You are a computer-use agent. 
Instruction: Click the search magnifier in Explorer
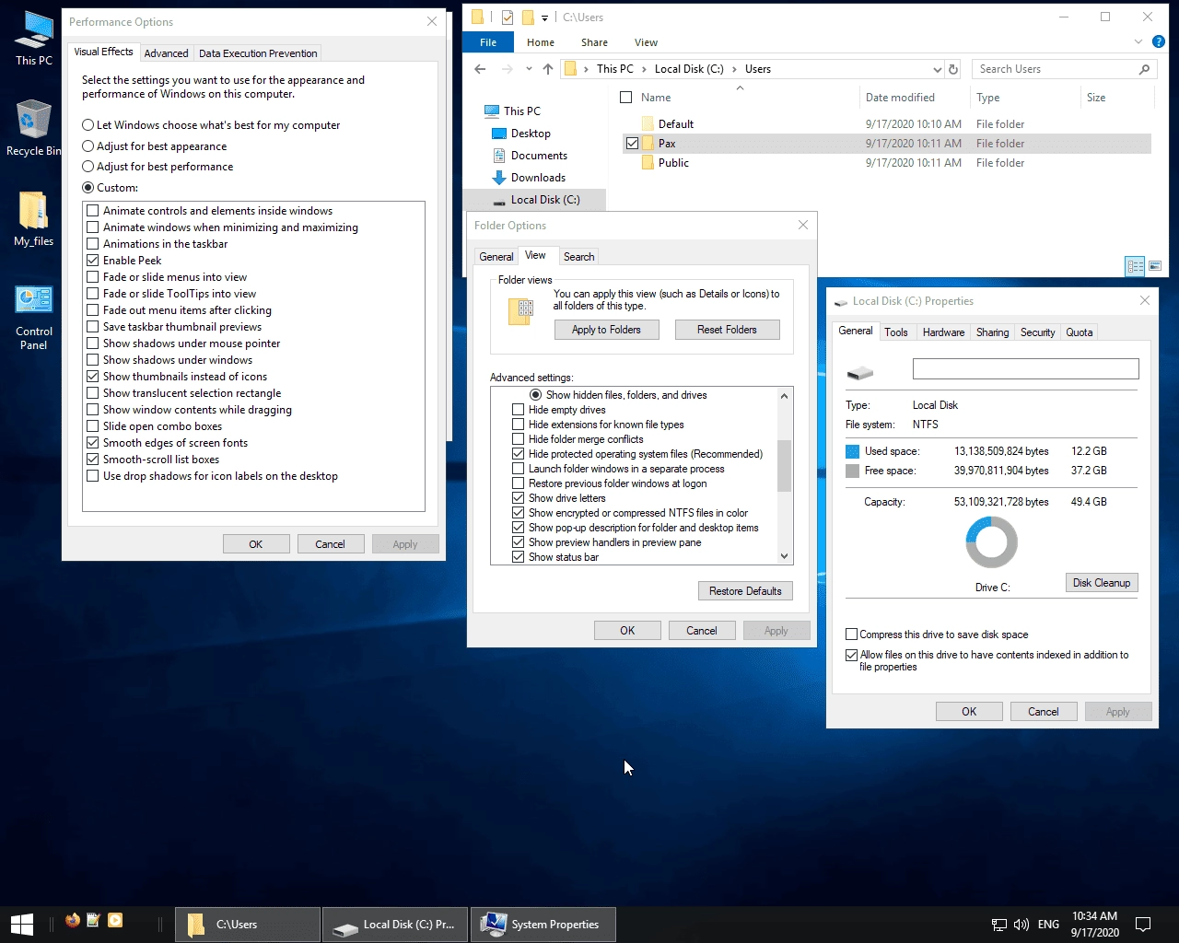point(1144,69)
